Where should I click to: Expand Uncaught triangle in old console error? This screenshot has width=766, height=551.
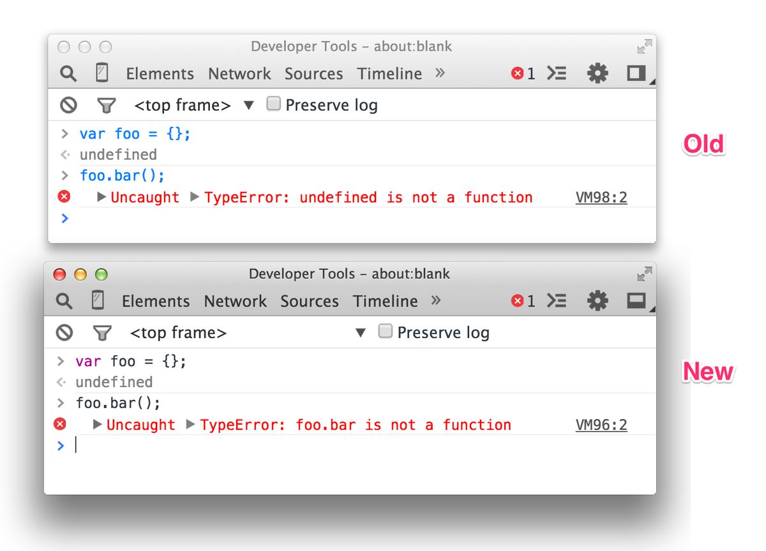click(x=101, y=197)
